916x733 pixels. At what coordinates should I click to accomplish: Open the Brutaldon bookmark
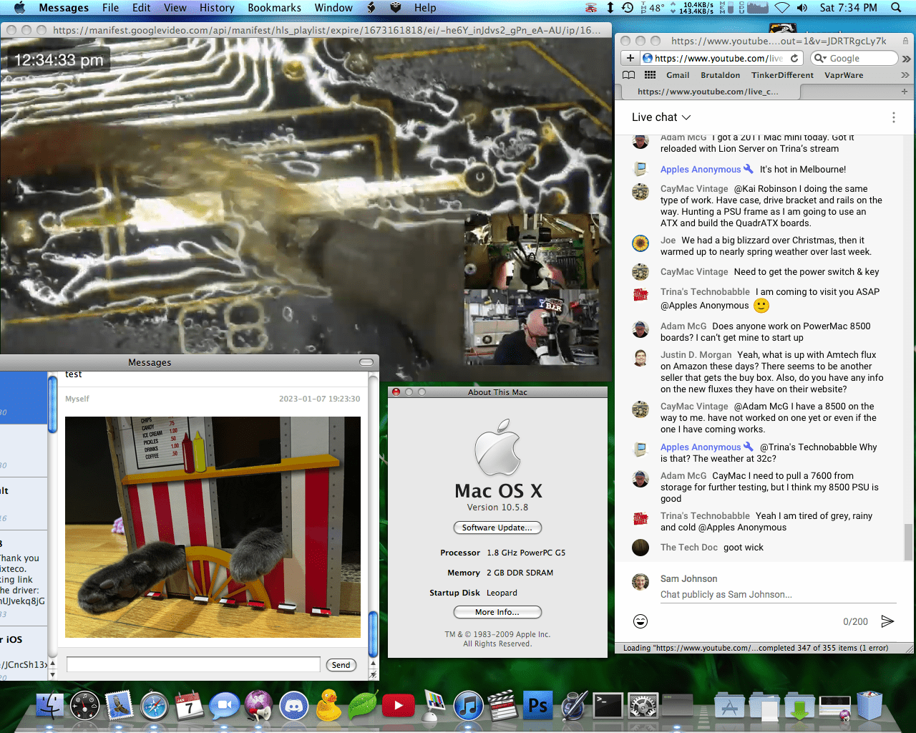[720, 75]
